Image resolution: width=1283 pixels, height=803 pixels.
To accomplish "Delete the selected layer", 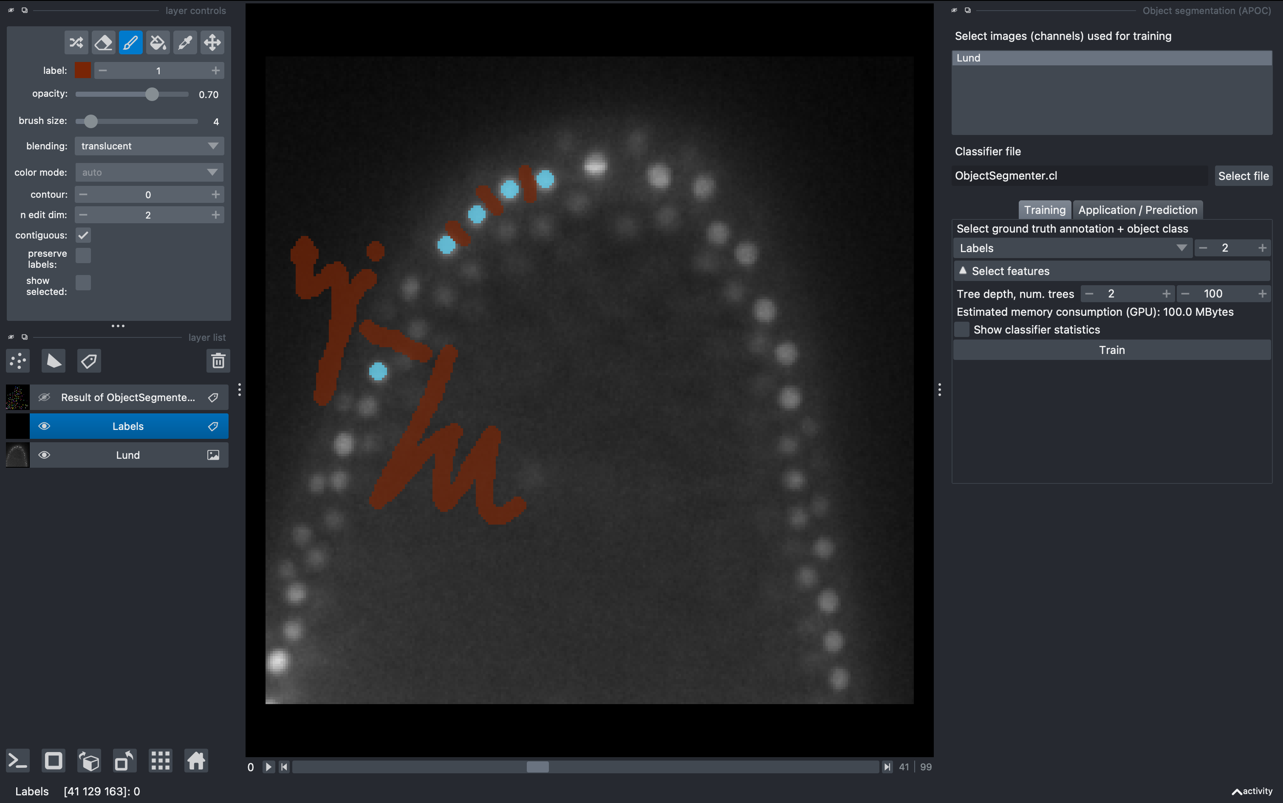I will 218,361.
